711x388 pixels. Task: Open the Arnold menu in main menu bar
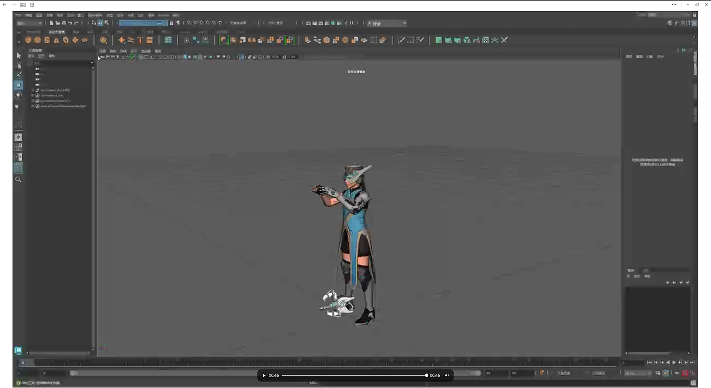tap(163, 15)
